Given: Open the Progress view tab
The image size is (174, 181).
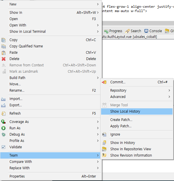Looking at the screenshot, I should pos(113,31).
